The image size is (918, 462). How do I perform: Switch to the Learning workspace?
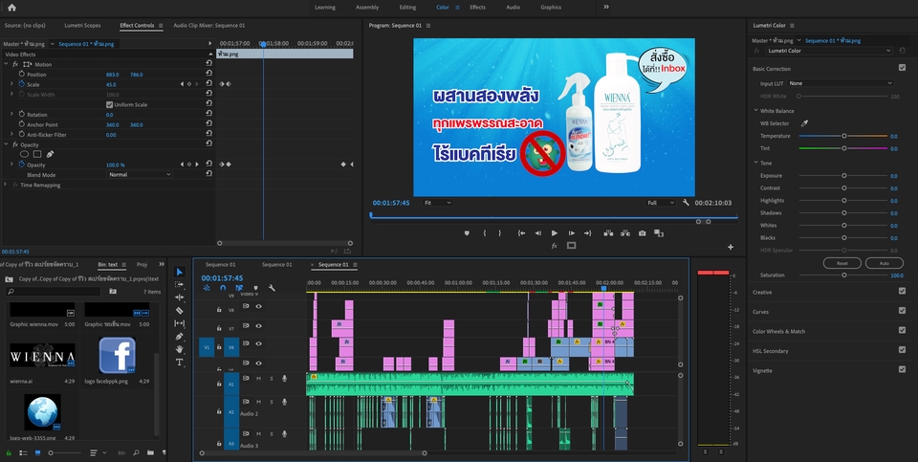325,8
